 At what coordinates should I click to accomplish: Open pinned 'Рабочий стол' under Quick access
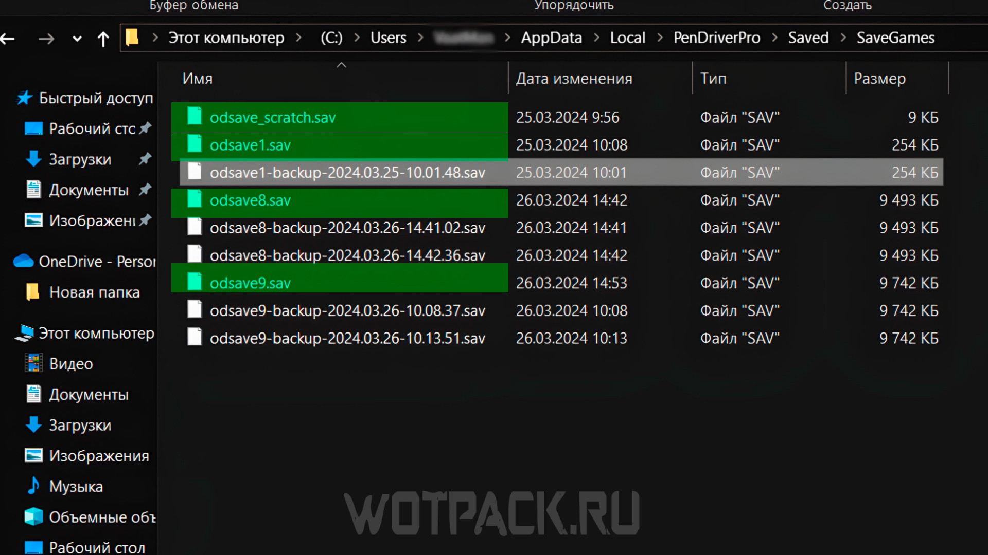[92, 129]
